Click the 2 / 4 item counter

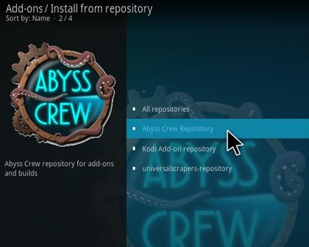(66, 19)
